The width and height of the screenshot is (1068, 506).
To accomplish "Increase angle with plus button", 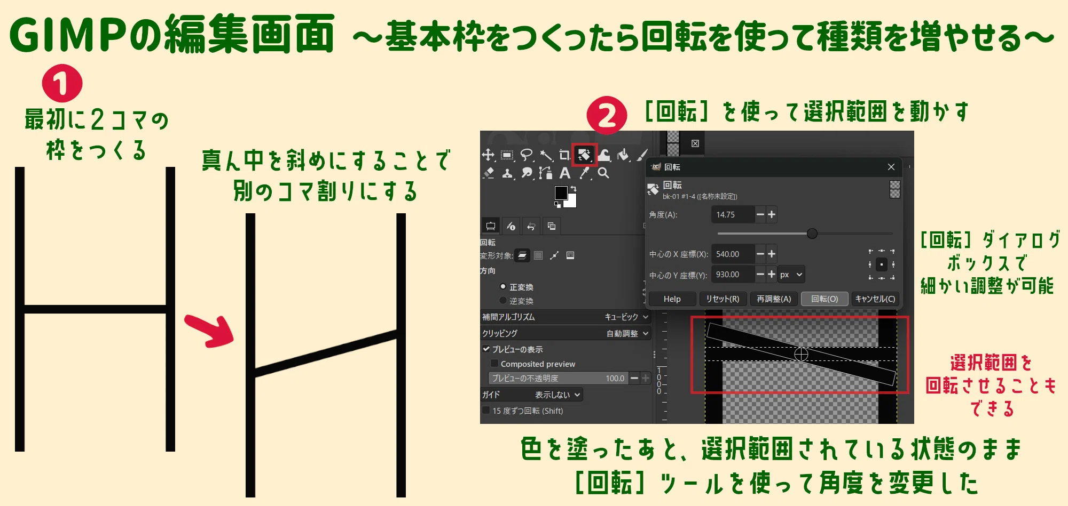I will click(772, 214).
